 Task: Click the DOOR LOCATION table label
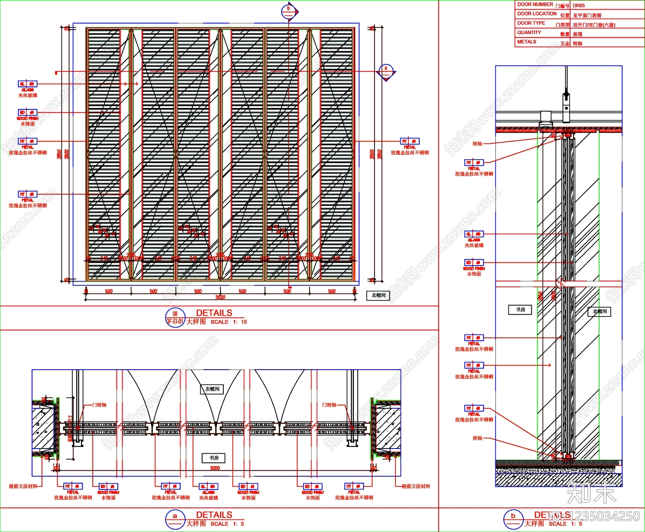(x=537, y=14)
